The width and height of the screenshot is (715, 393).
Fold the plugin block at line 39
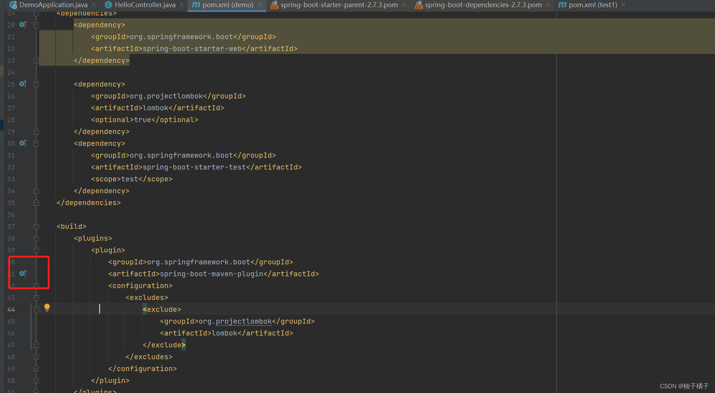[x=36, y=250]
